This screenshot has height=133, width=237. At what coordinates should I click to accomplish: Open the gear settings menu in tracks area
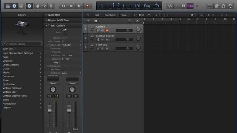tap(193, 15)
